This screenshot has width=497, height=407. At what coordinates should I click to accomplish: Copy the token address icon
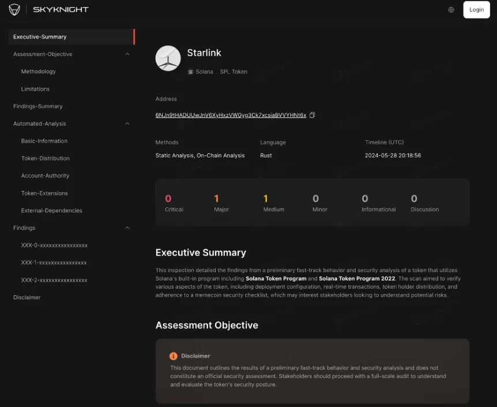312,115
